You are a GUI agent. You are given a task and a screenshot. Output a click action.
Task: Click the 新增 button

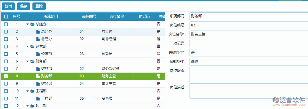point(8,6)
